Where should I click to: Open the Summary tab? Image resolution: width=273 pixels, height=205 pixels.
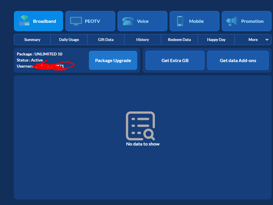point(32,40)
